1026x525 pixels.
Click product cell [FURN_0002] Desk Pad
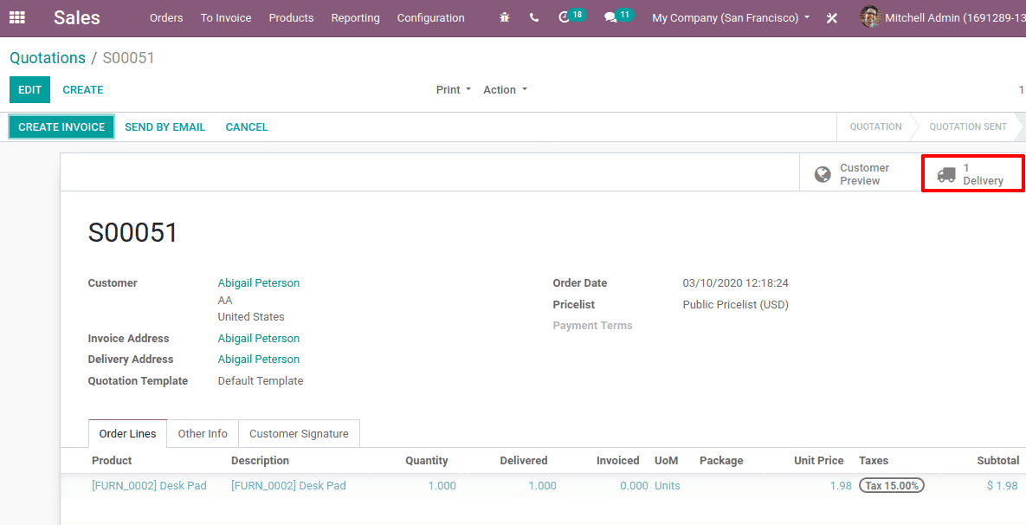point(149,486)
